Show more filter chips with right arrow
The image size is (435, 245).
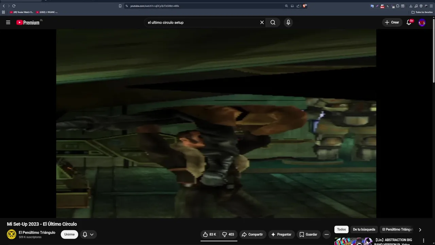420,230
